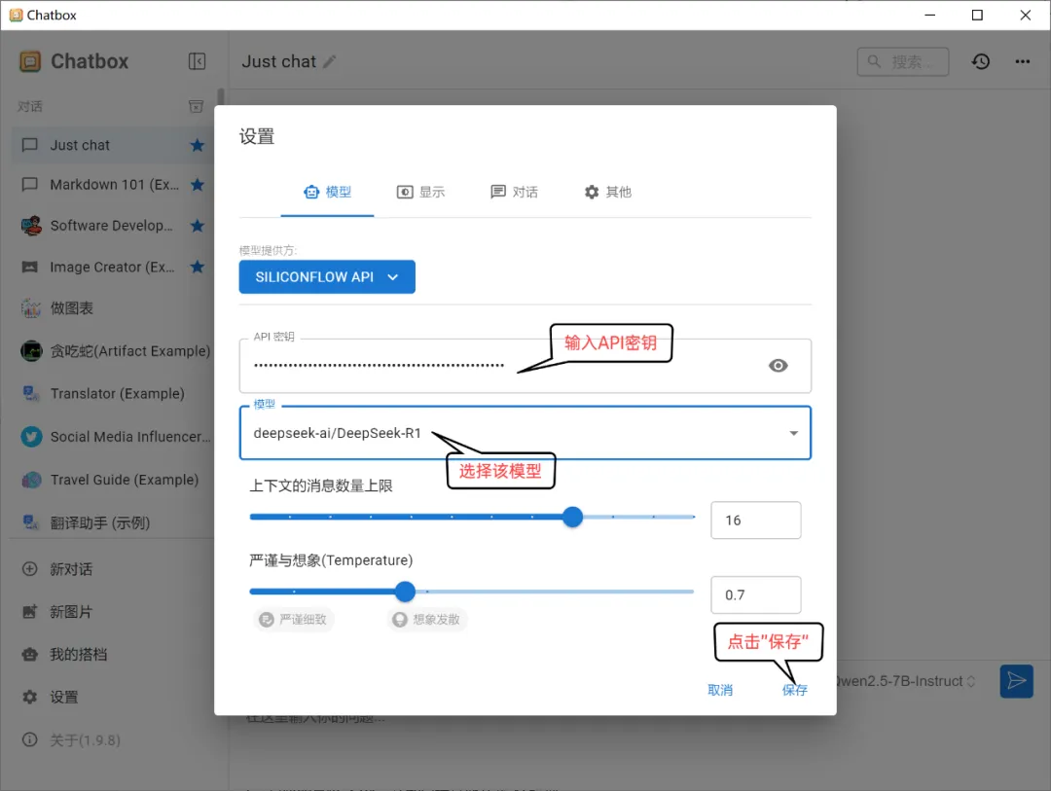Click 保存 to save settings
The width and height of the screenshot is (1051, 791).
click(x=794, y=690)
